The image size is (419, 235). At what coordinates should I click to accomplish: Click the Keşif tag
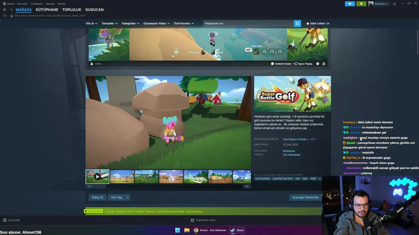(x=313, y=179)
